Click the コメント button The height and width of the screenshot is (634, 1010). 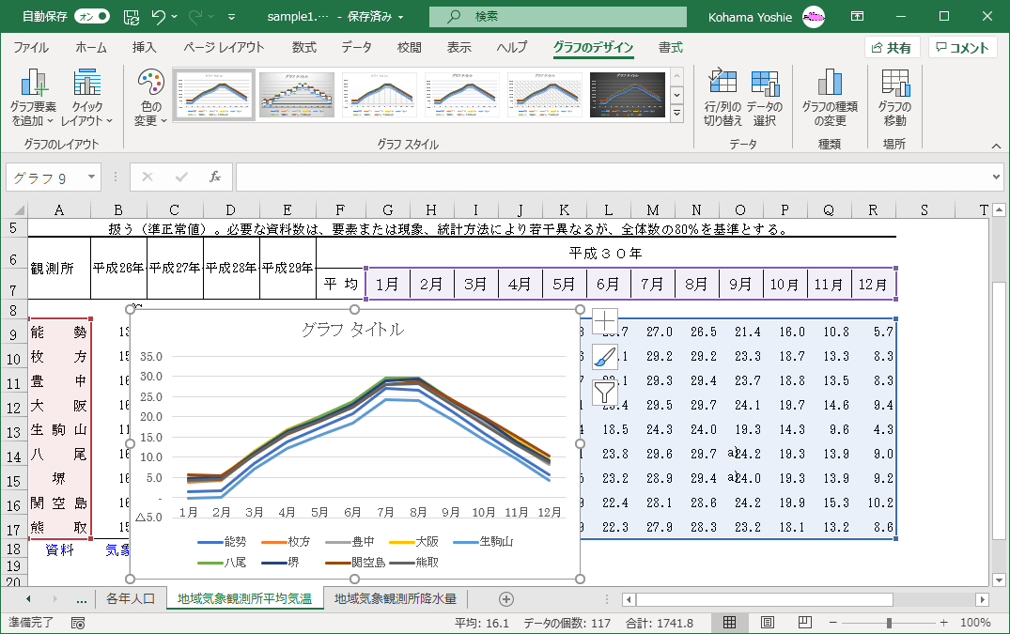962,48
